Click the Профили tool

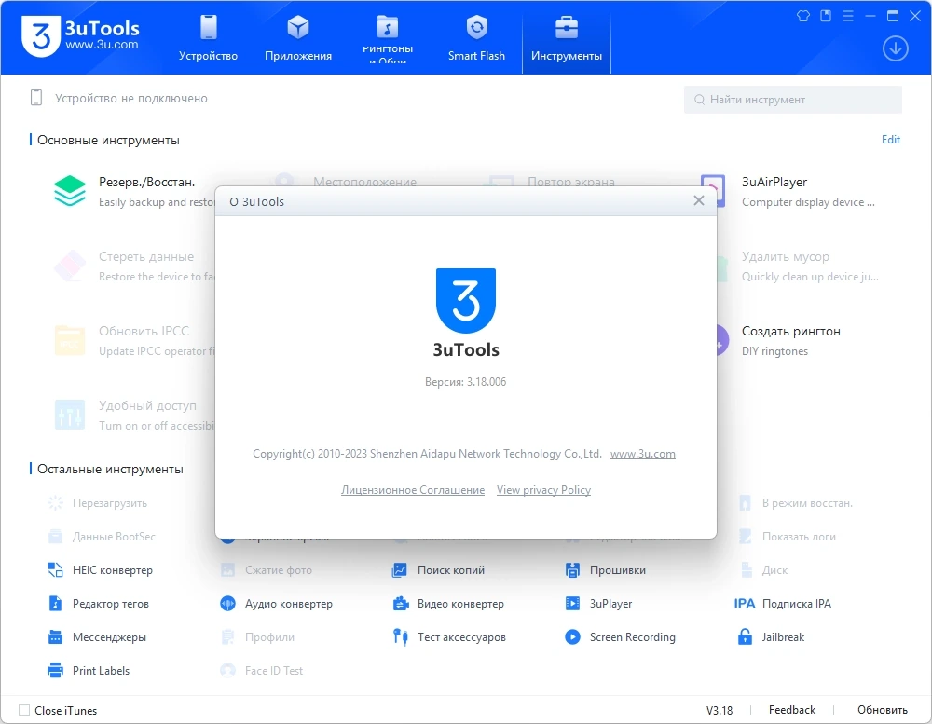[x=257, y=637]
